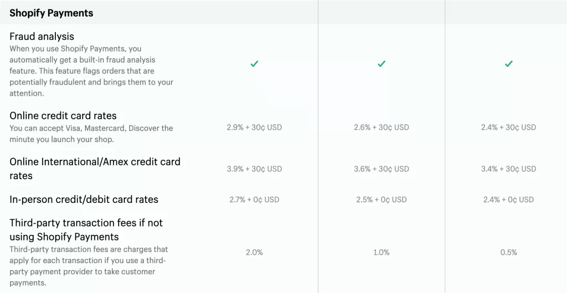Select the 3.9% + 30¢ USD value
Viewport: 567px width, 293px height.
(x=254, y=169)
